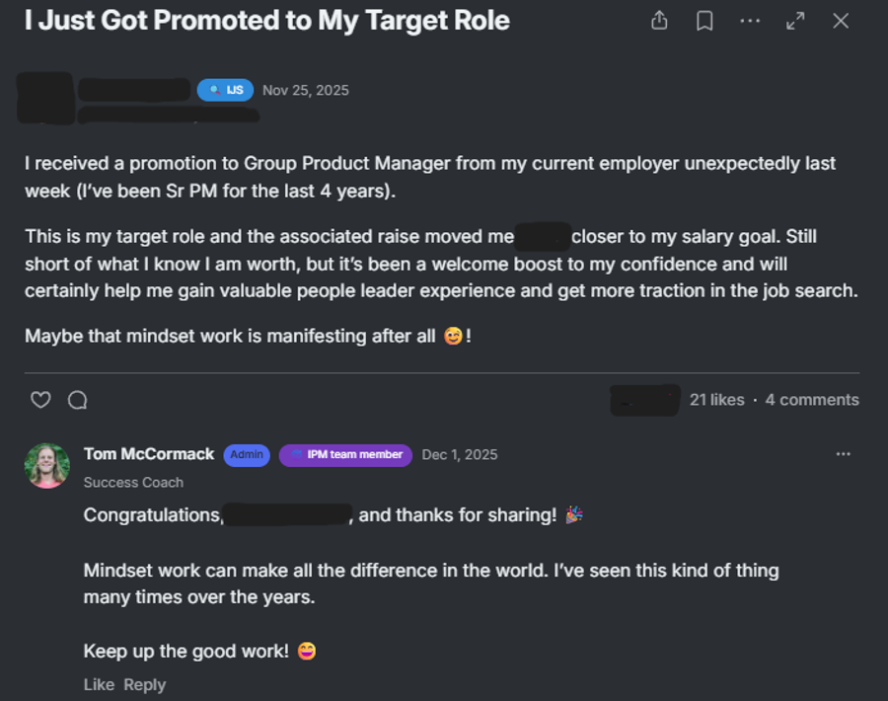Click the post title heading
This screenshot has width=888, height=701.
pyautogui.click(x=268, y=20)
